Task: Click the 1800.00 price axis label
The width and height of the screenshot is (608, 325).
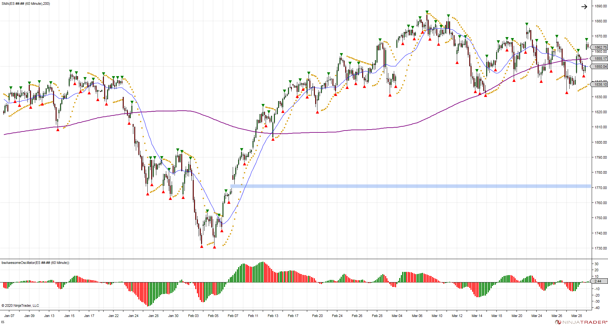Action: tap(601, 142)
